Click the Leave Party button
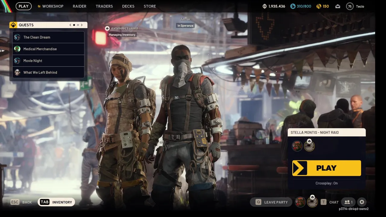 271,202
